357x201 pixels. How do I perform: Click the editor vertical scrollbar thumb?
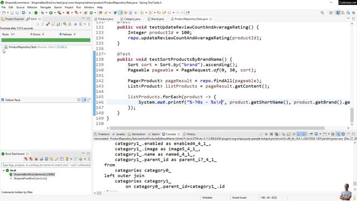pos(352,115)
